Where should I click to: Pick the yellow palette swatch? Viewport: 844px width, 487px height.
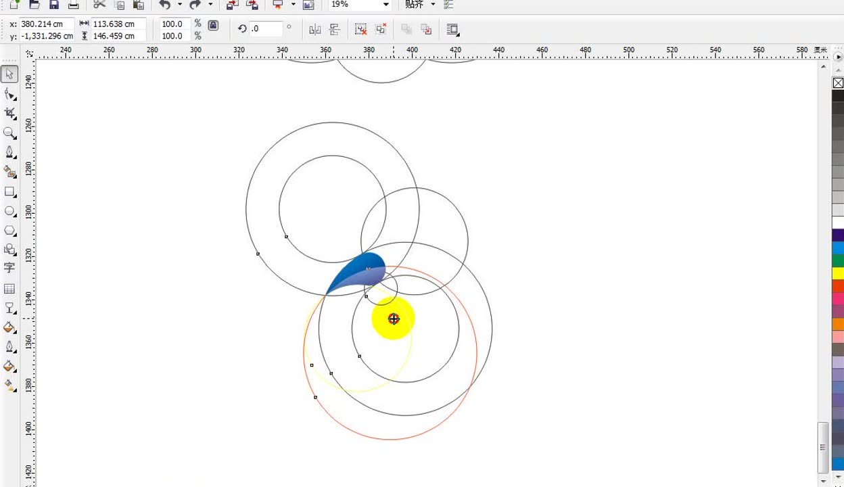point(838,273)
